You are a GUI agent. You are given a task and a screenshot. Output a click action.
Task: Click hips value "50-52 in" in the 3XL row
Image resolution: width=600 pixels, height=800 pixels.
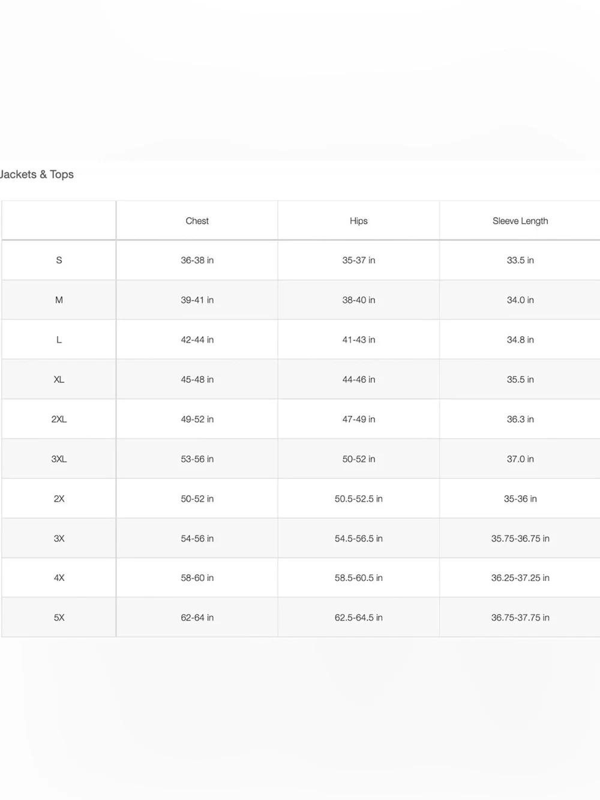tap(358, 459)
